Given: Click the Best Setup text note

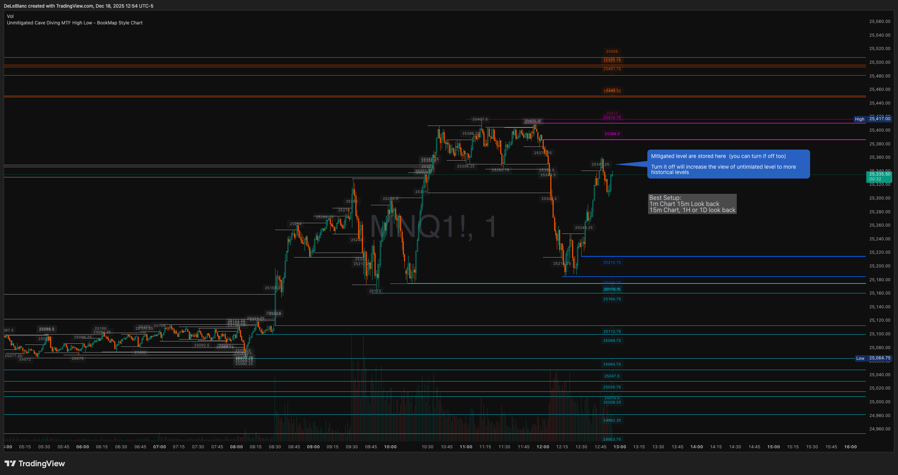Looking at the screenshot, I should pos(692,204).
